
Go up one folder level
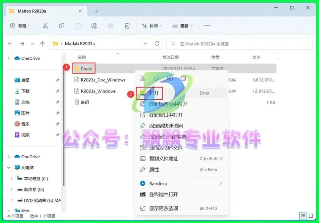[x=42, y=43]
